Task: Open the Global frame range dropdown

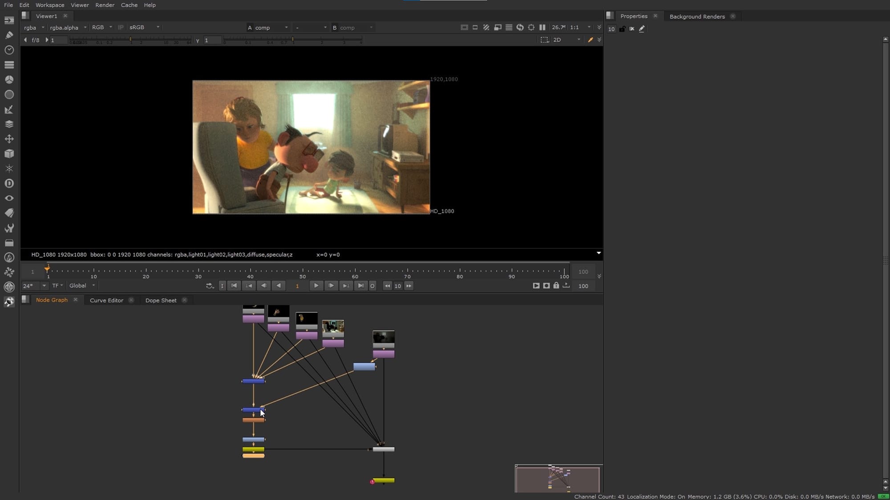Action: tap(82, 286)
